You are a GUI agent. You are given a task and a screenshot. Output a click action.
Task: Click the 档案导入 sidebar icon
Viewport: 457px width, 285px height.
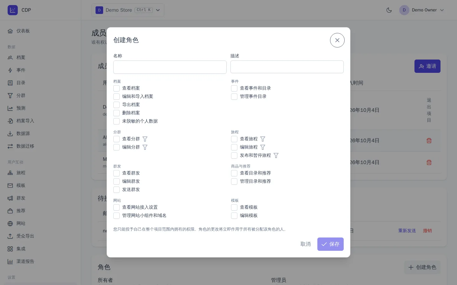click(10, 121)
